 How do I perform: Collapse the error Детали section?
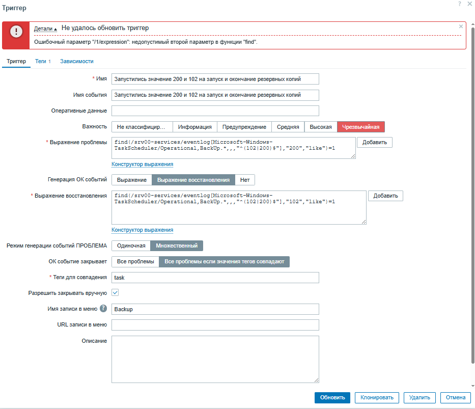[x=45, y=29]
